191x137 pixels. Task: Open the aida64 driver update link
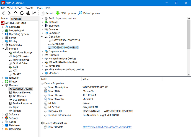[x=107, y=127]
